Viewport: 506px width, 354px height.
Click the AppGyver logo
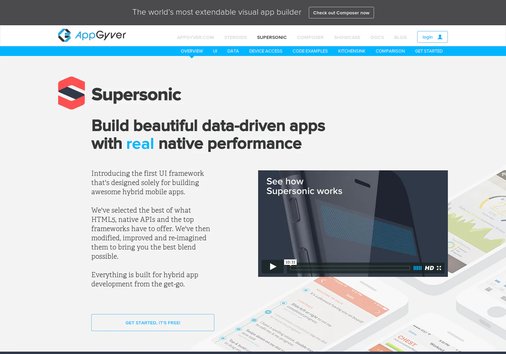click(92, 35)
